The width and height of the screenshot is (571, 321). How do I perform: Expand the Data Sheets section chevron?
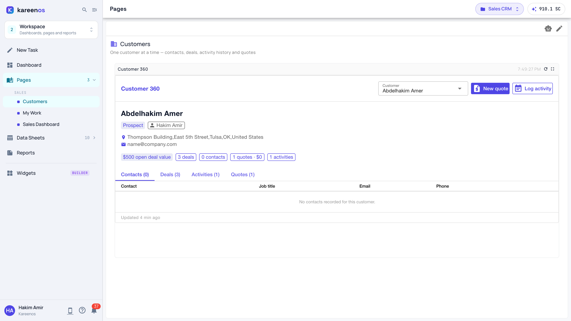(94, 138)
